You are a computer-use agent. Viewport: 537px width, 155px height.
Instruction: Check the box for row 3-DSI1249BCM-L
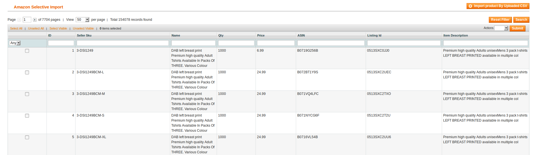[27, 72]
